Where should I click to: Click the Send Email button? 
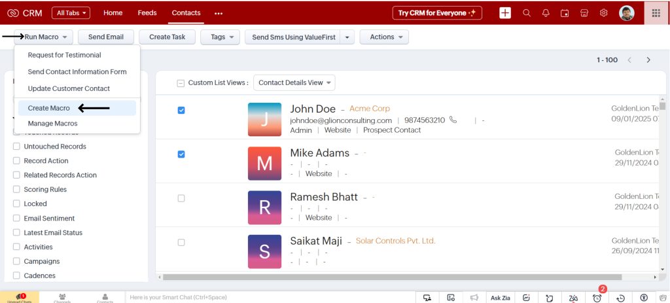[106, 37]
